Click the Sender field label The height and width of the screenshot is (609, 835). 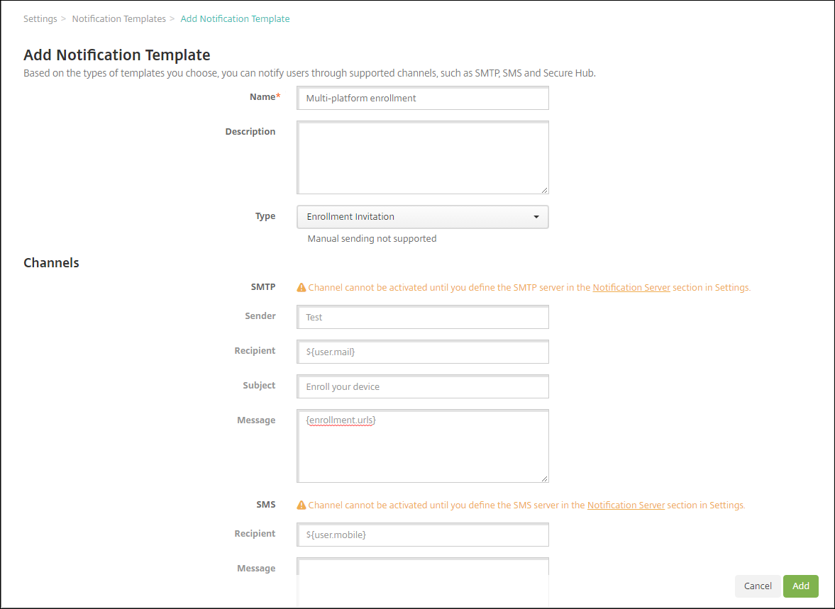(260, 315)
